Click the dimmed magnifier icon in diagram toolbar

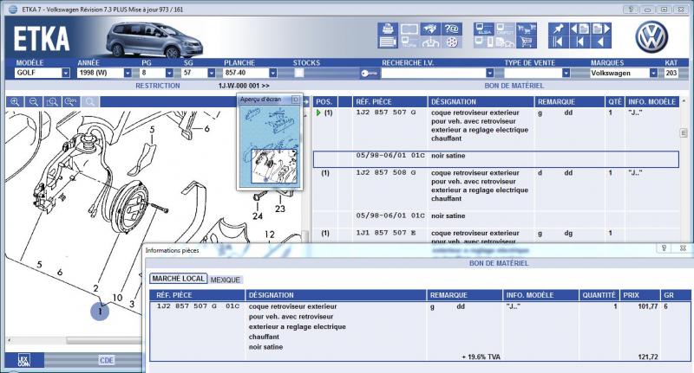tap(90, 102)
